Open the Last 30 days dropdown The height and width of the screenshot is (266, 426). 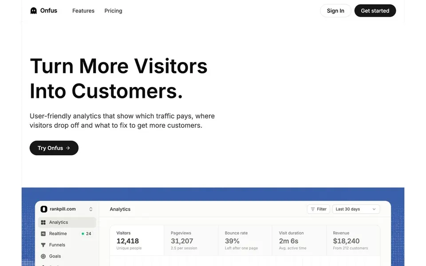(356, 209)
